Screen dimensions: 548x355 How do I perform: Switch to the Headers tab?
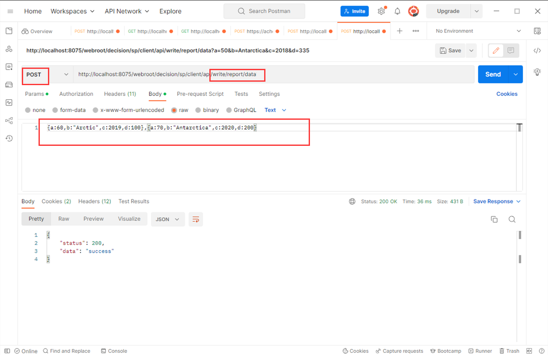(x=120, y=94)
